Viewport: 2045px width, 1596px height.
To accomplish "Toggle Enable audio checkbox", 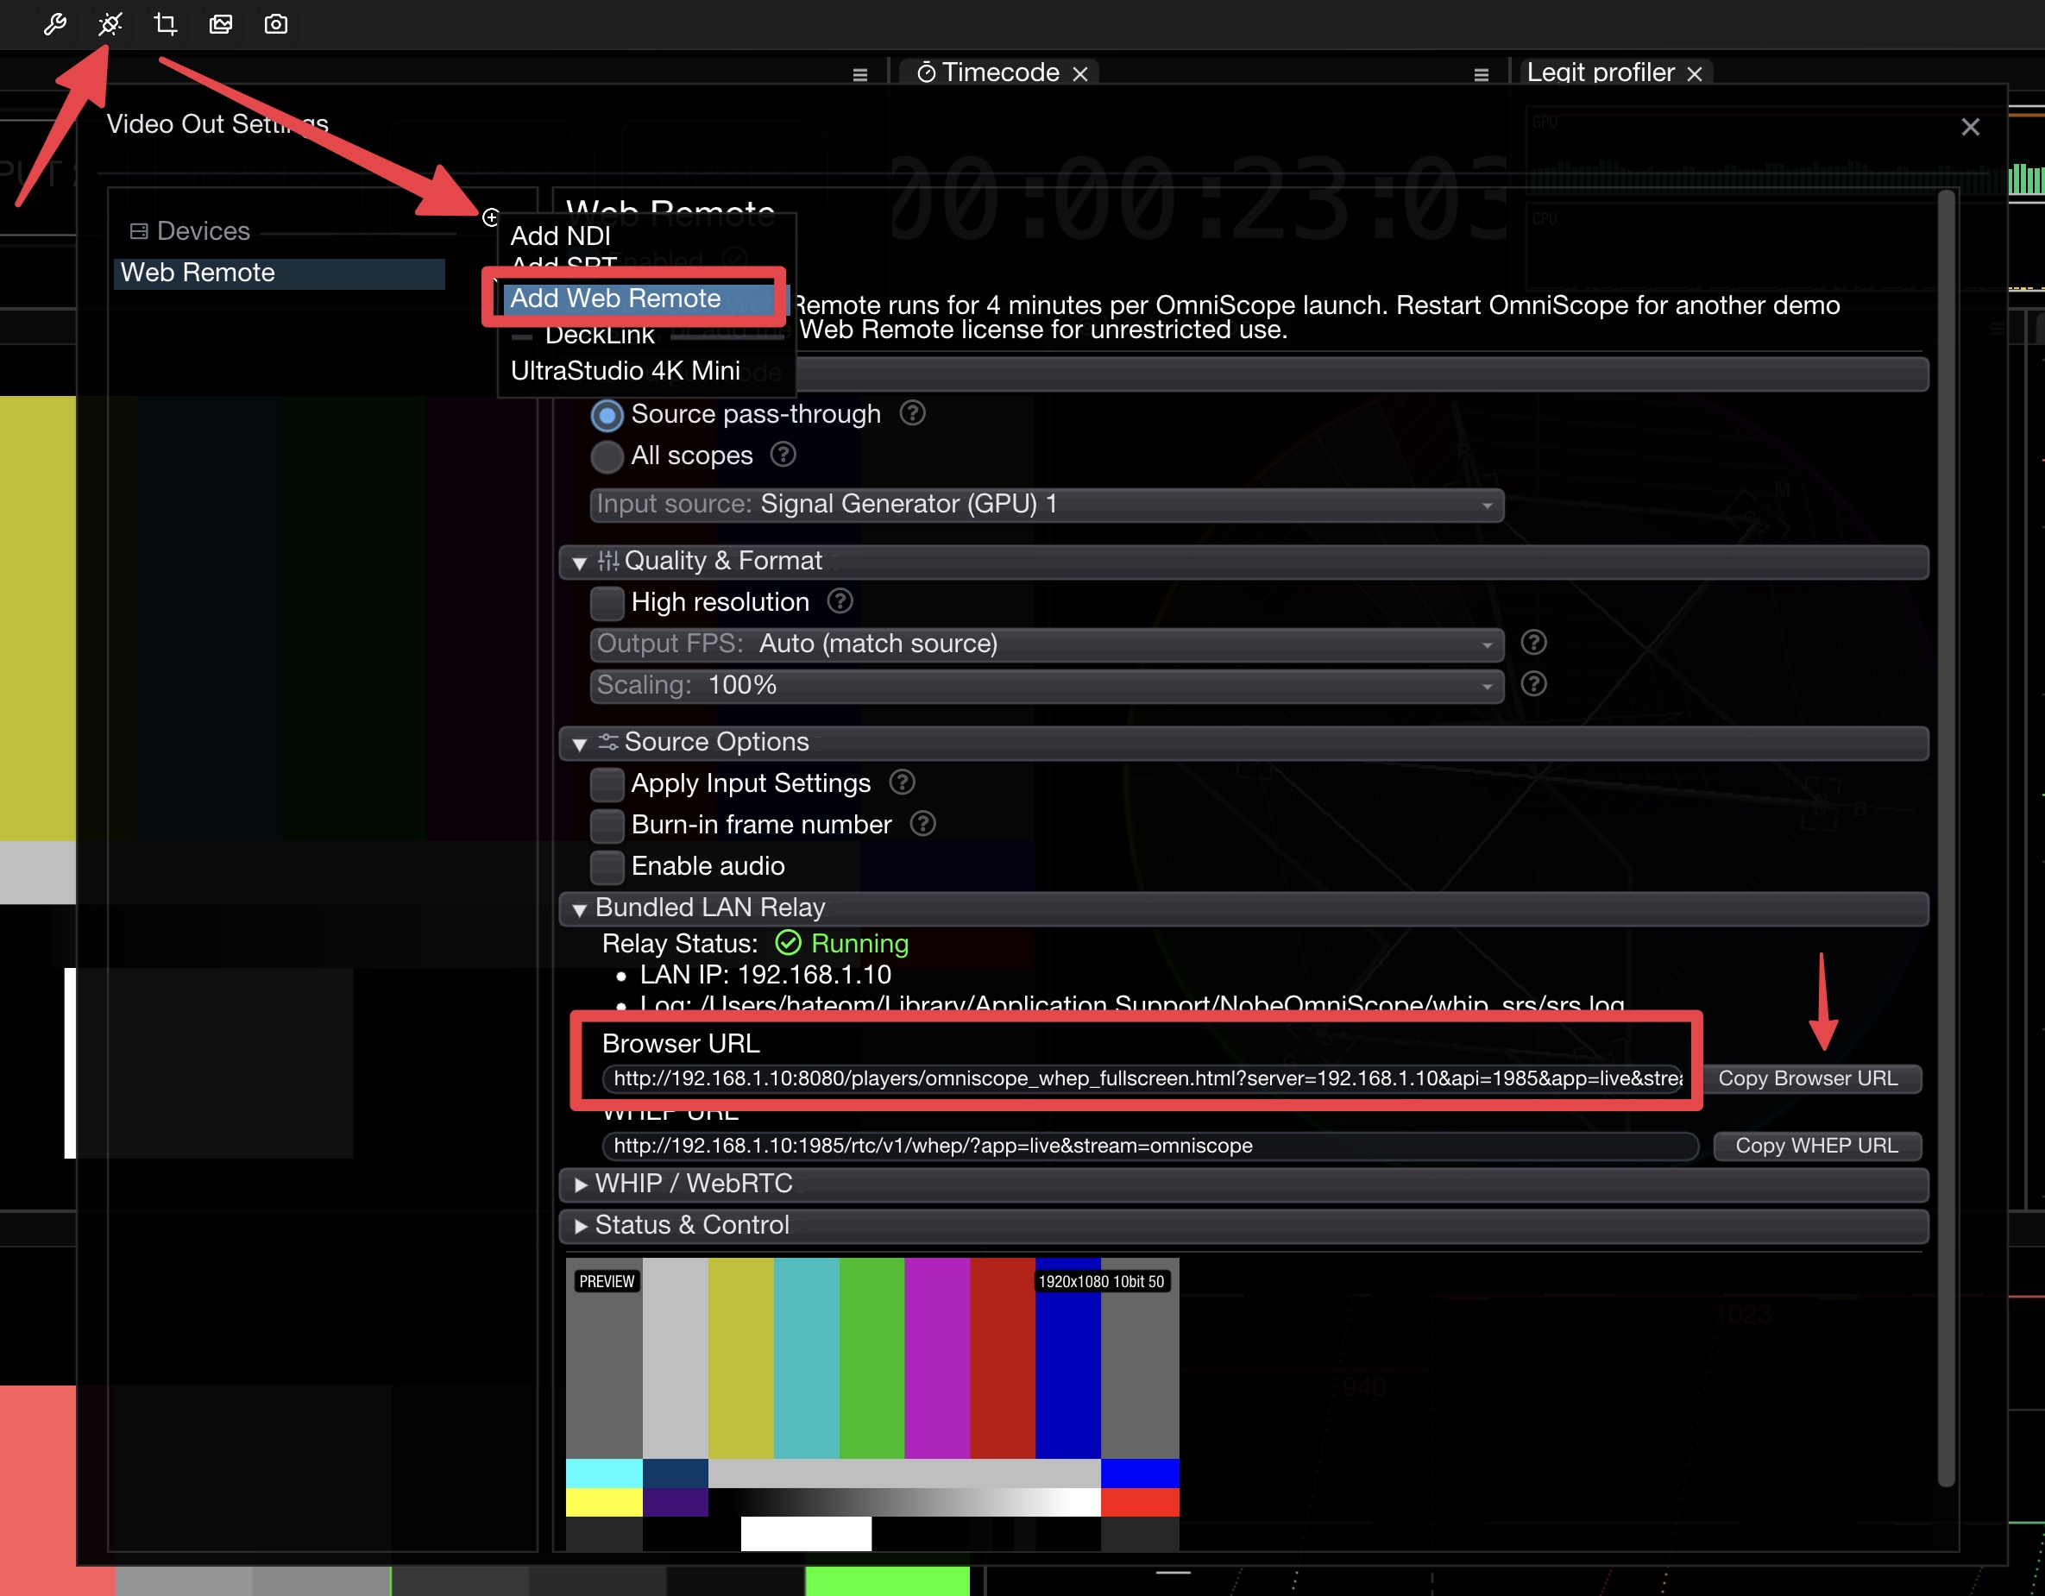I will 607,866.
